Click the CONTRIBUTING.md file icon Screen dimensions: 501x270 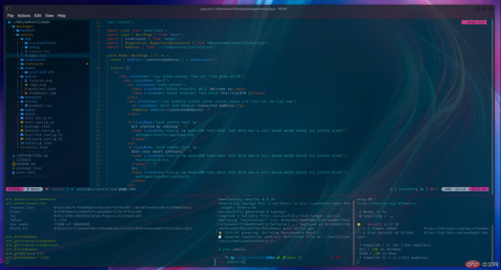click(x=14, y=156)
